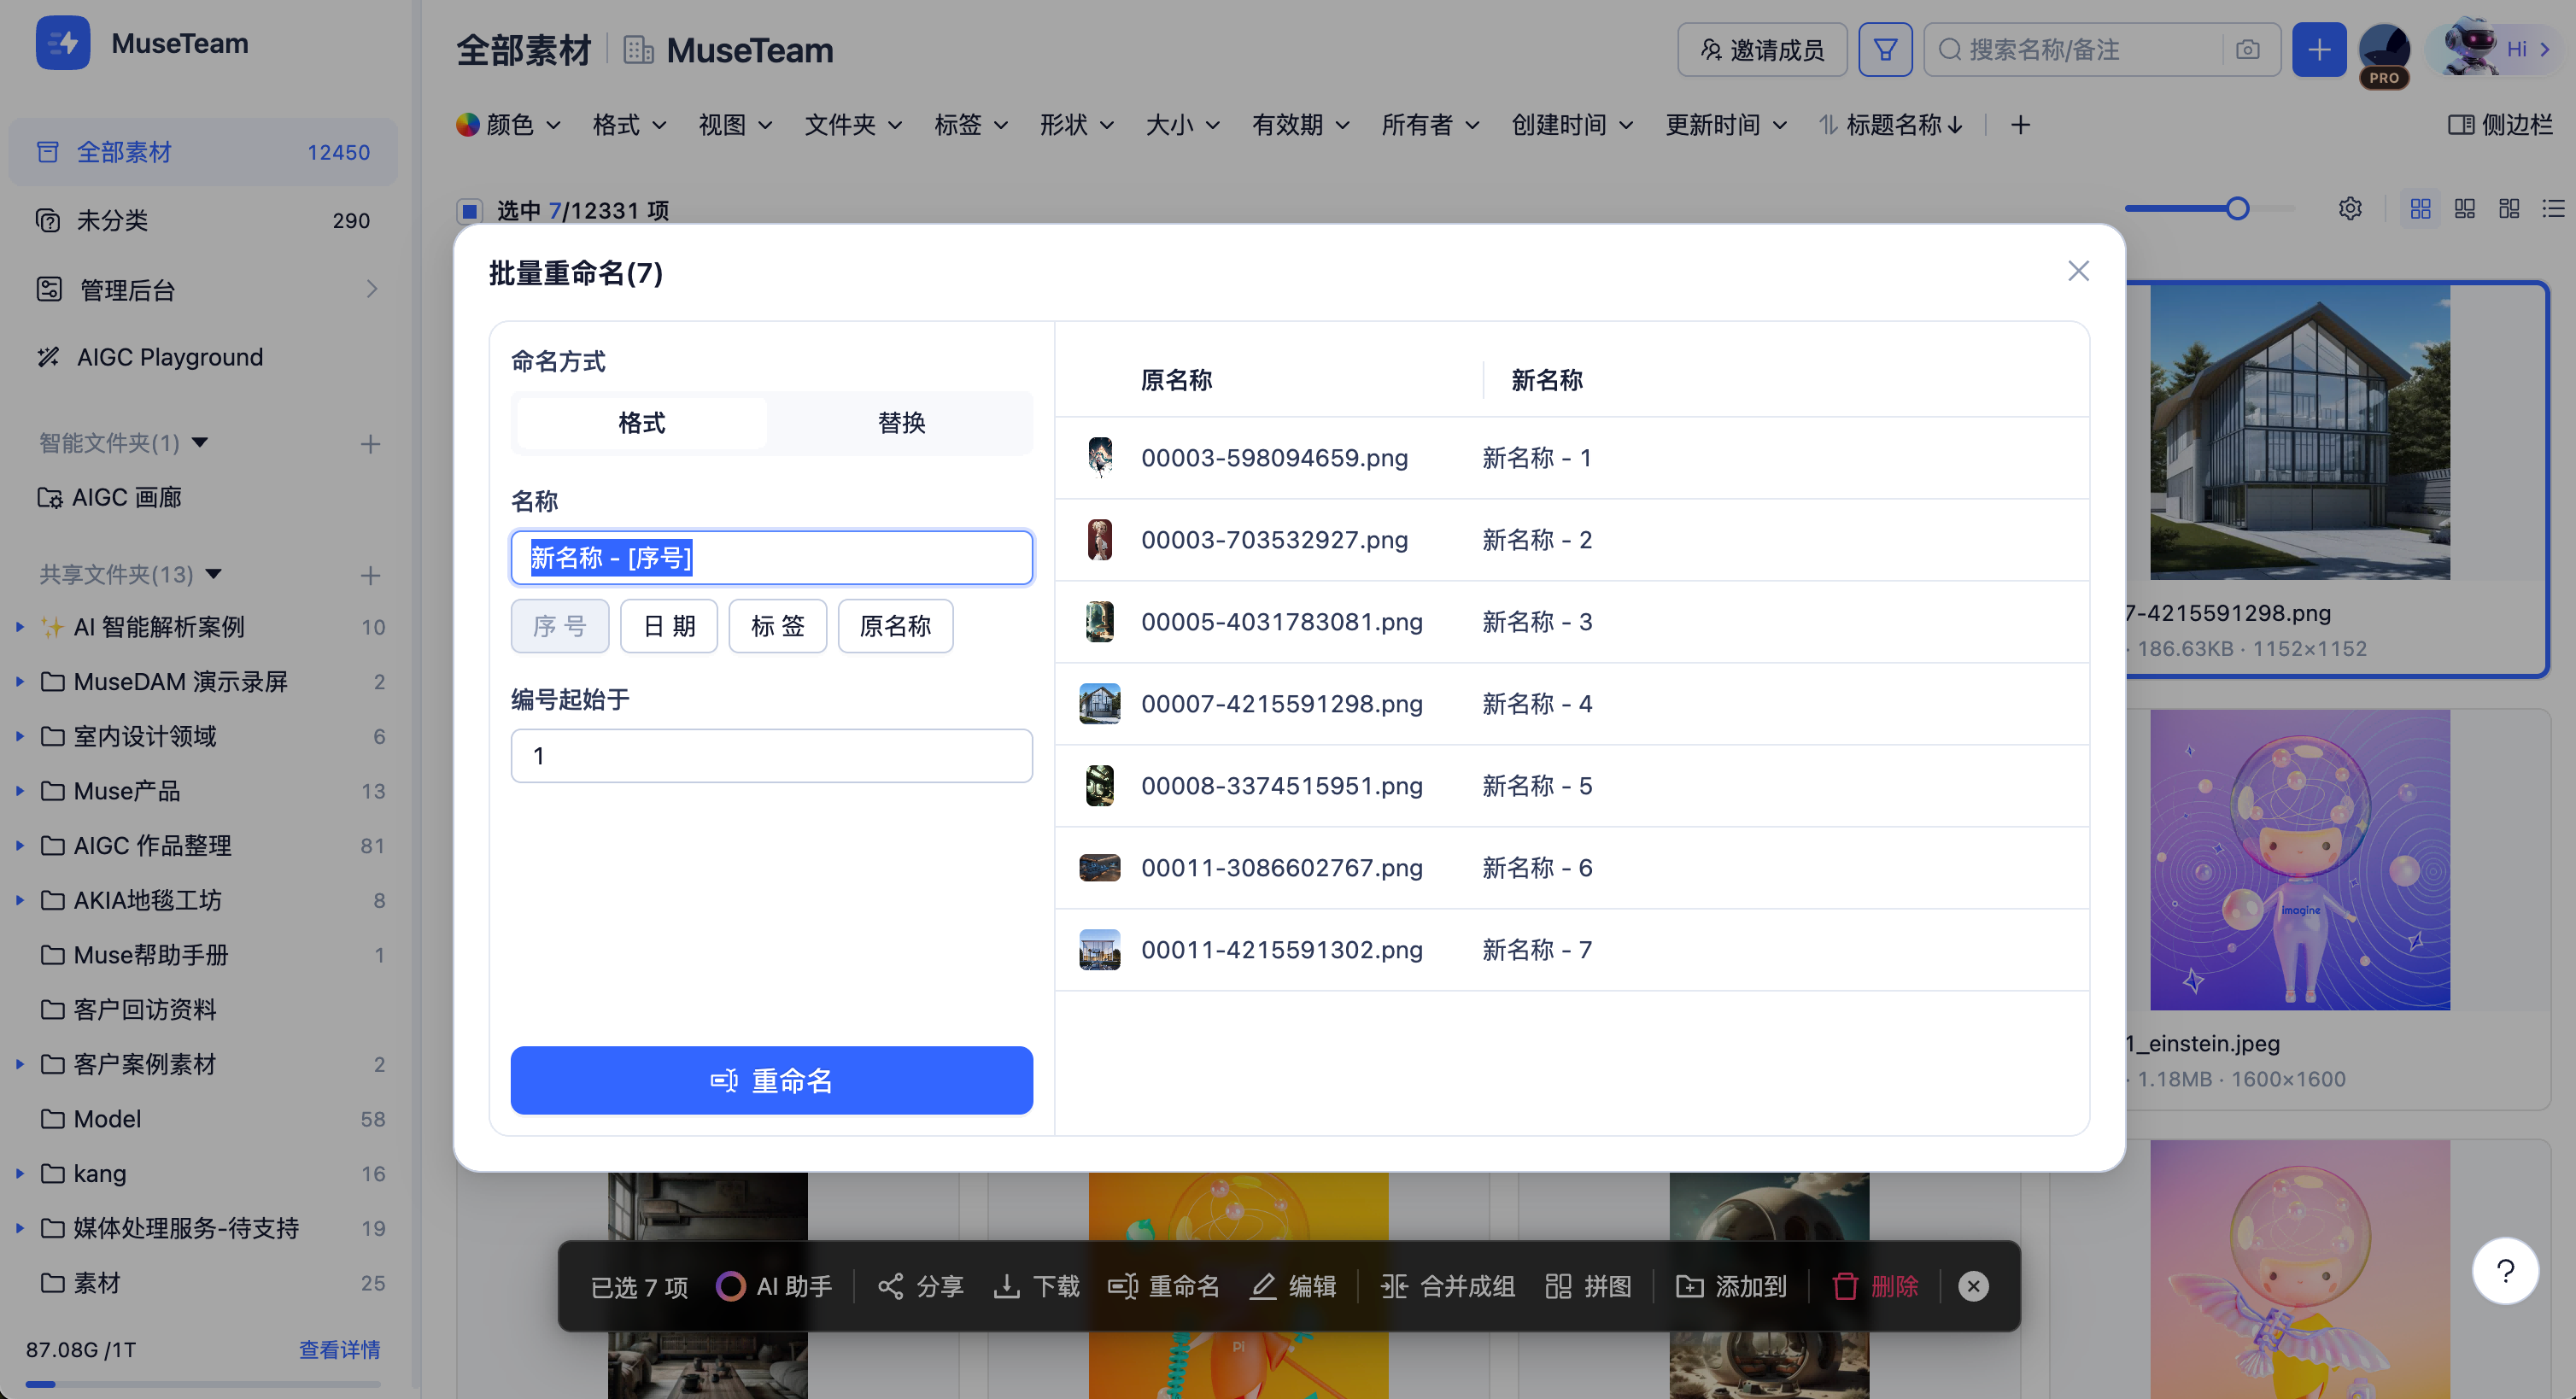Open grid display settings gear
This screenshot has height=1399, width=2576.
2350,208
